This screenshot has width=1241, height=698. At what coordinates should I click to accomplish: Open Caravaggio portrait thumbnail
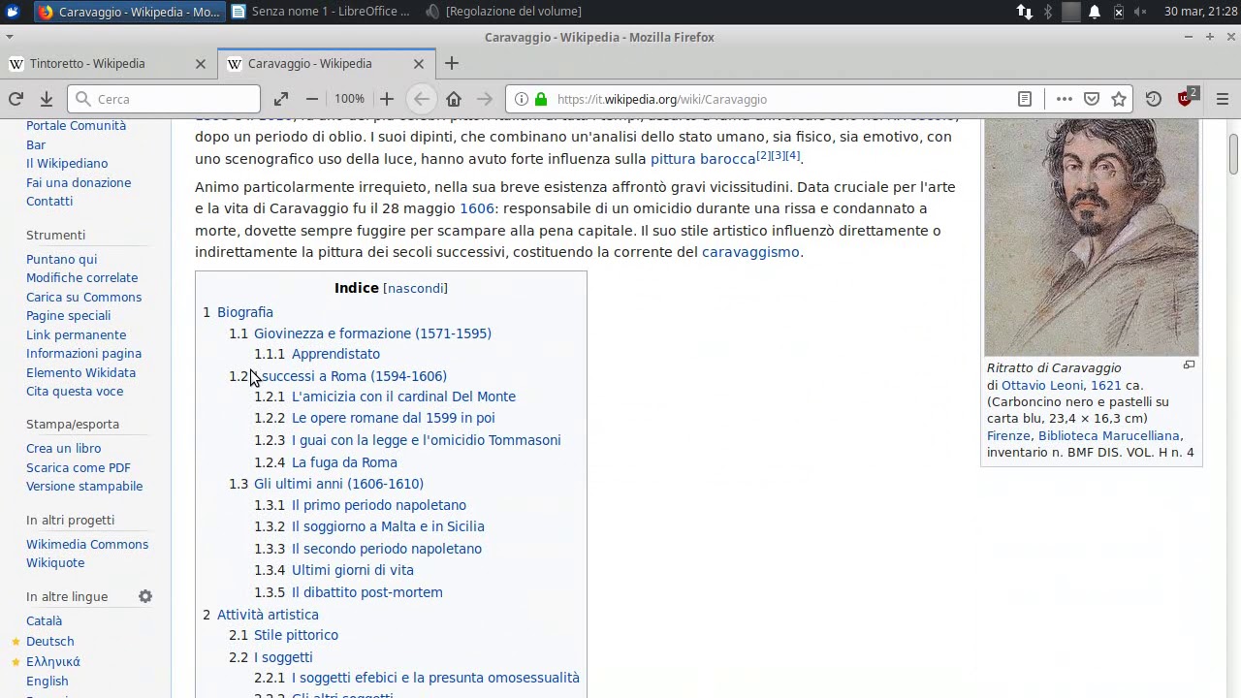(1092, 238)
